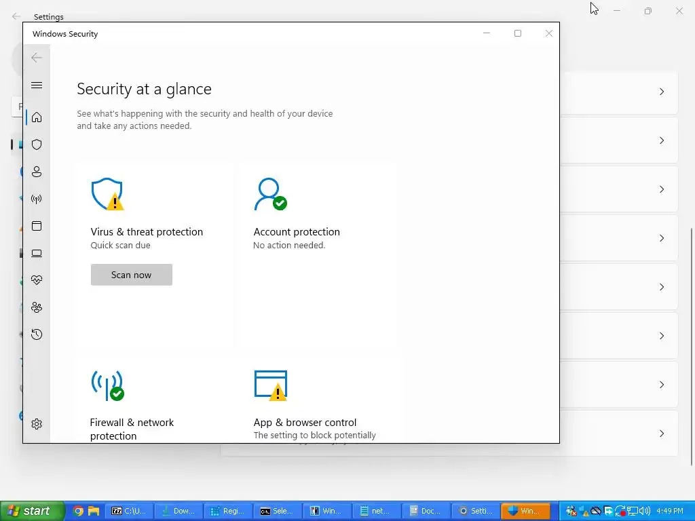Click the 'Security at a glance' title
This screenshot has width=695, height=521.
click(x=144, y=89)
